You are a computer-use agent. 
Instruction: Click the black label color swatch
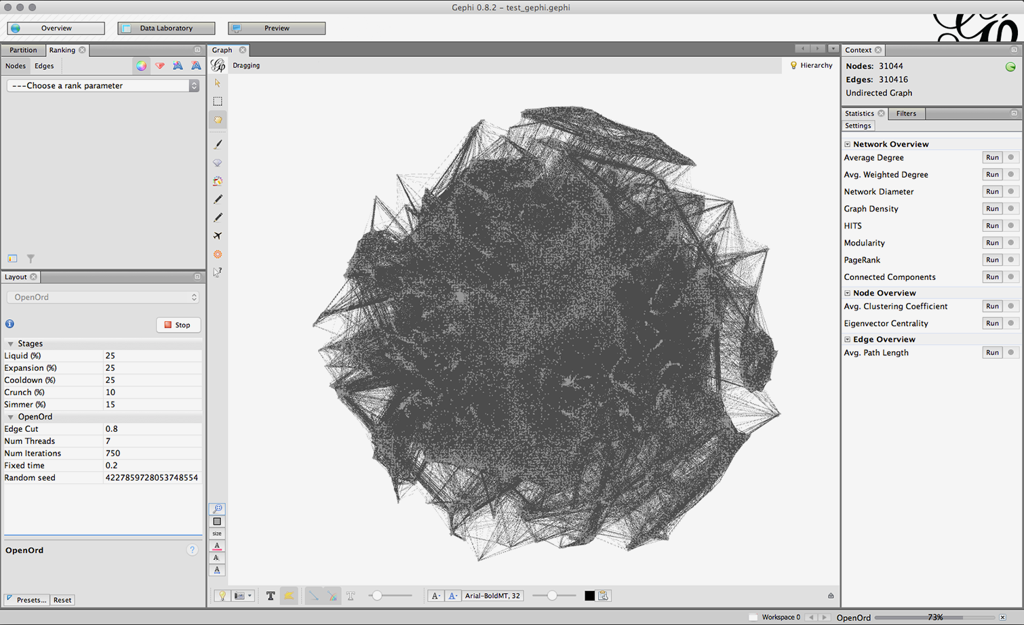click(589, 596)
